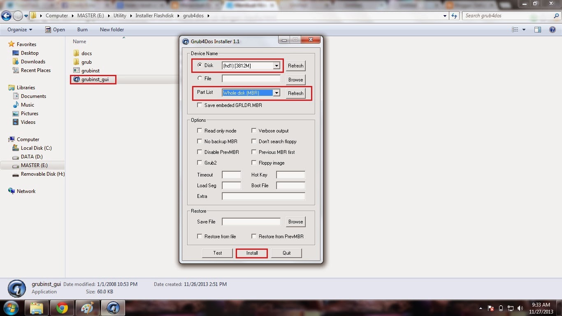The image size is (562, 316).
Task: Select the File radio button
Action: point(200,78)
